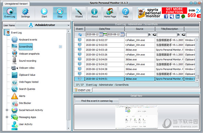Open Settings with the gear icon
Screen dimensions: 203x133
pos(25,13)
